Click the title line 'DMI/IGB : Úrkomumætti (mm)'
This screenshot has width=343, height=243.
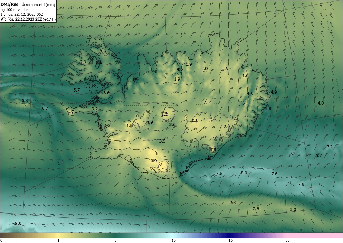pyautogui.click(x=28, y=5)
